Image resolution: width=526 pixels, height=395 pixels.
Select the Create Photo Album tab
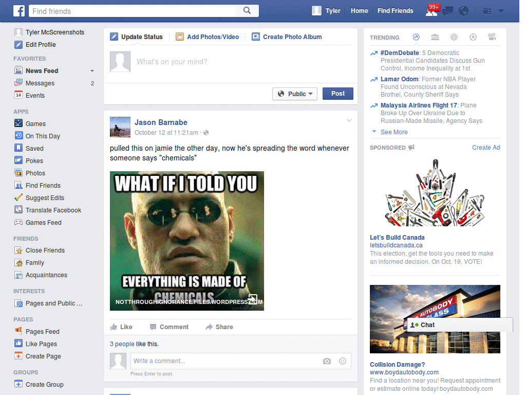pos(287,37)
